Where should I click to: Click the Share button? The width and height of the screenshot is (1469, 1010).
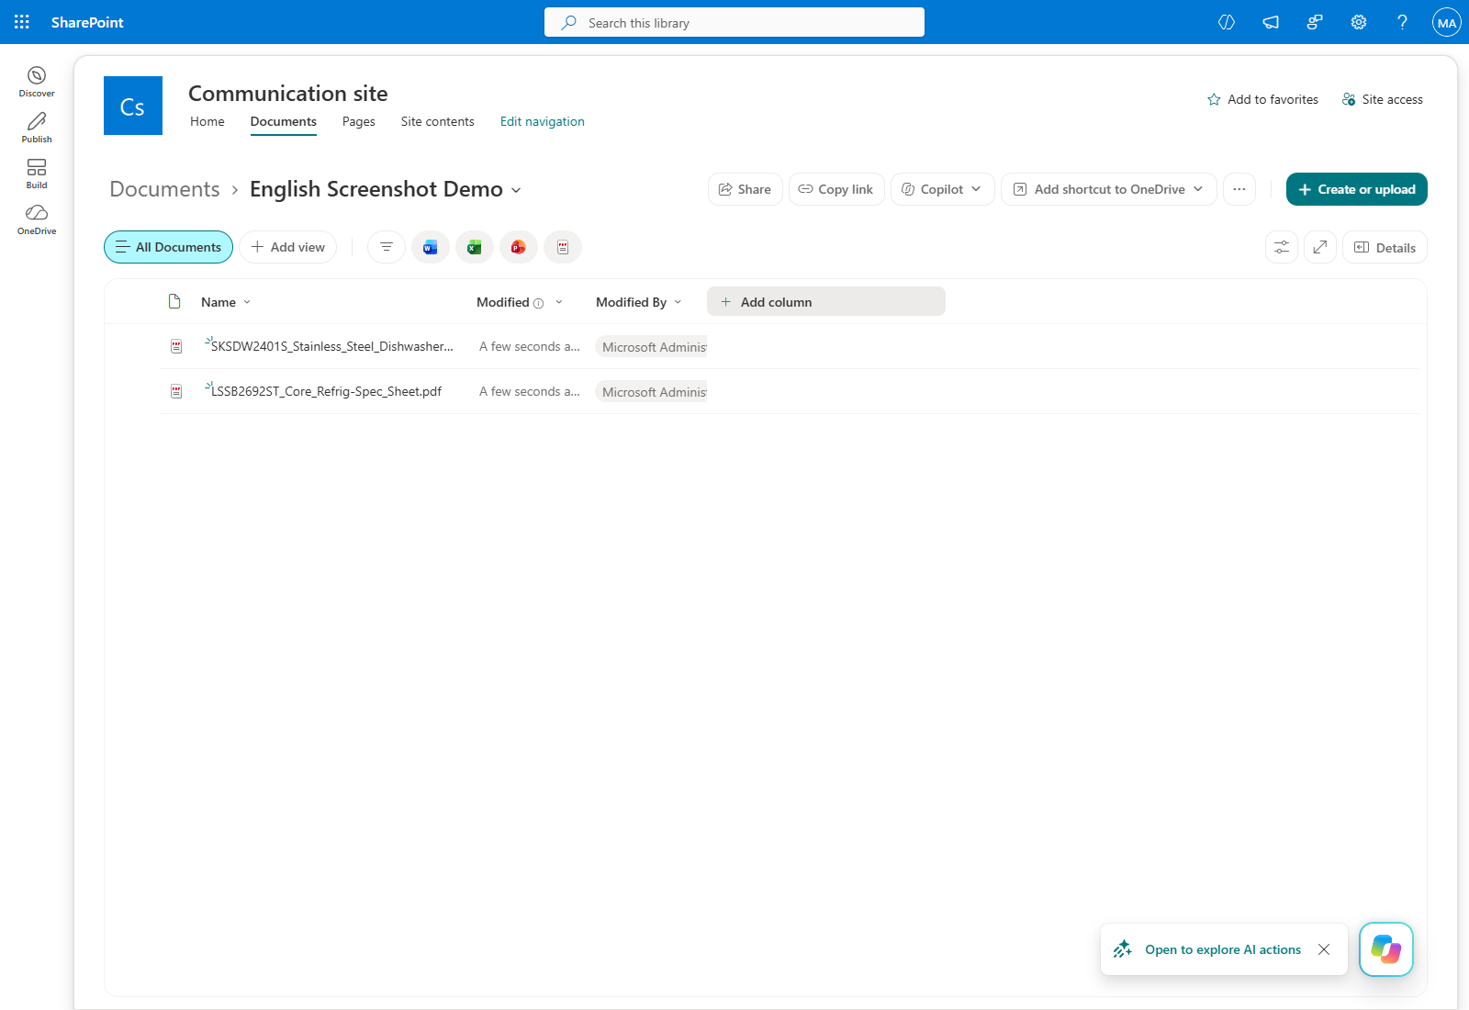click(x=746, y=189)
